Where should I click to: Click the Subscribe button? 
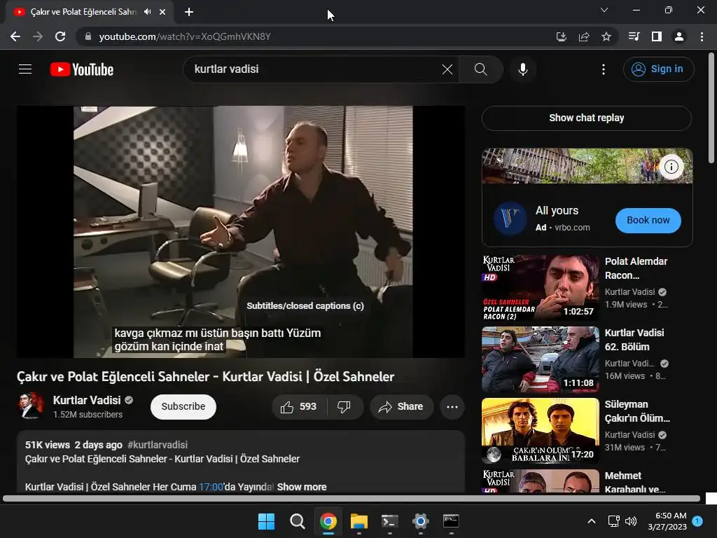pyautogui.click(x=183, y=407)
